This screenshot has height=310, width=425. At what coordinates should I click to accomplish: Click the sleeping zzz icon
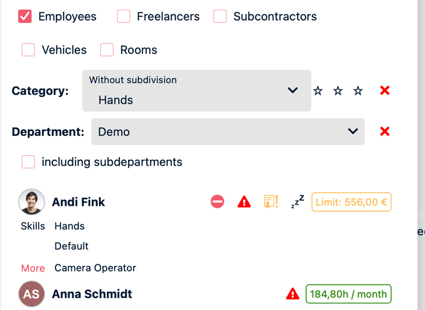(x=297, y=201)
